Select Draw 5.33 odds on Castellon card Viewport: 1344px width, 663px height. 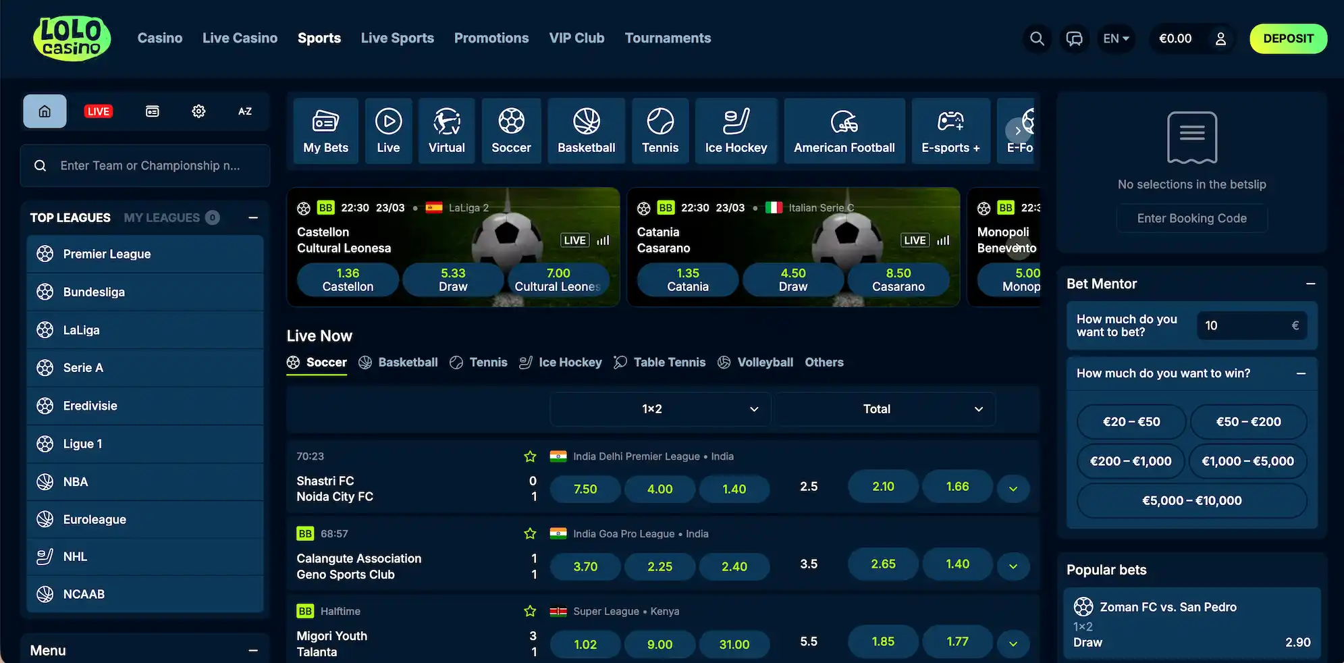point(453,280)
